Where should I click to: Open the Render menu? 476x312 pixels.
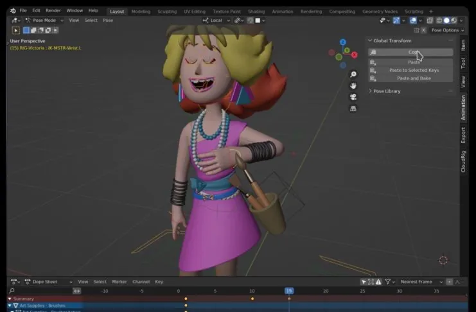coord(53,11)
